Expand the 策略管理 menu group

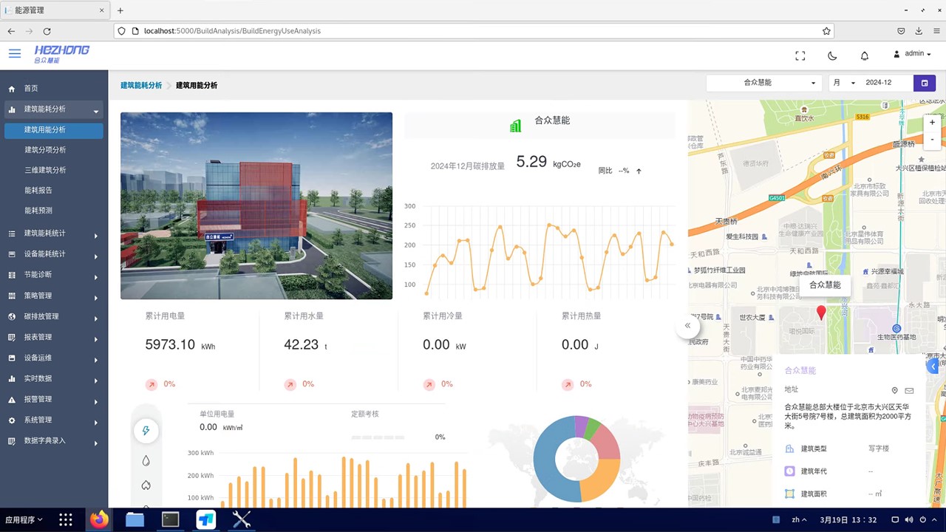click(x=54, y=296)
